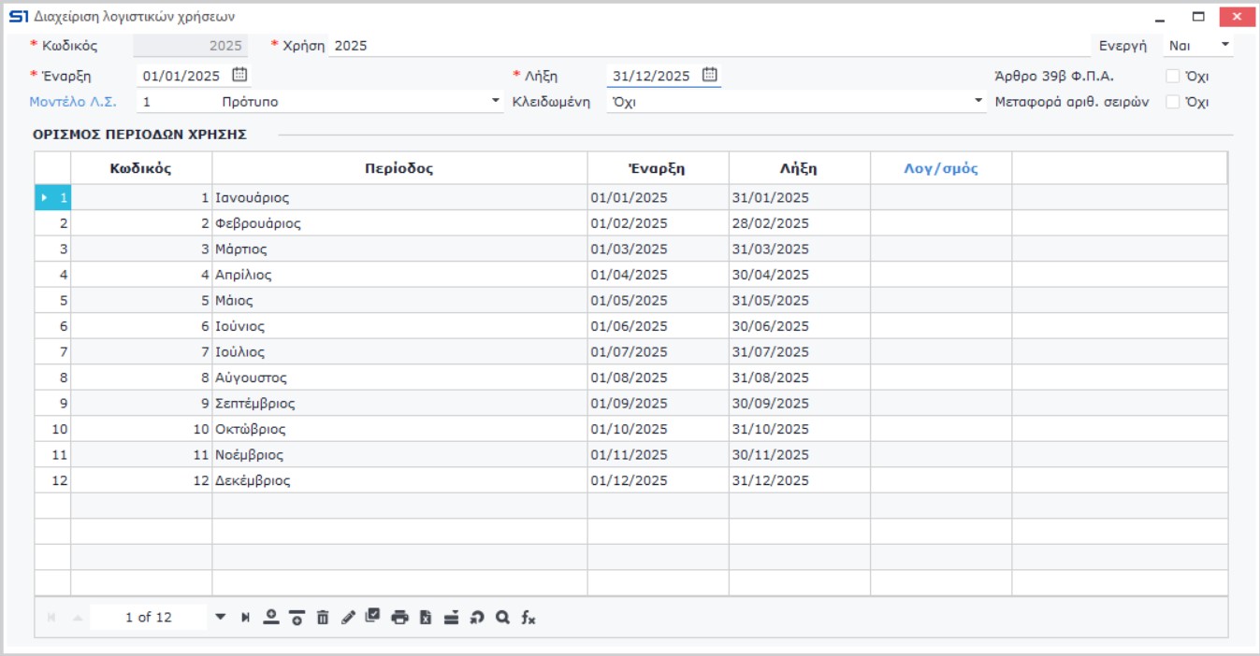This screenshot has height=656, width=1260.
Task: Open calendar picker for Λήξη date
Action: 709,76
